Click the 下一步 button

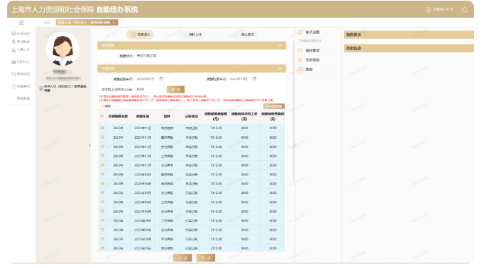206,258
